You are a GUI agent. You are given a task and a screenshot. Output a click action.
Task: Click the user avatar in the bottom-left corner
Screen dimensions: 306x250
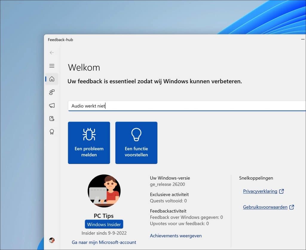click(x=52, y=240)
